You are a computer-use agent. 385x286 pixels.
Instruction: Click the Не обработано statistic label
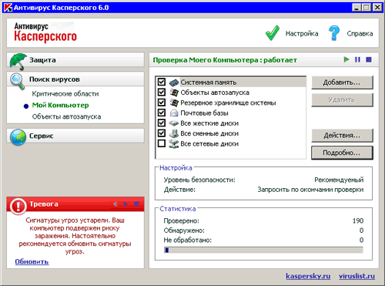coord(188,240)
